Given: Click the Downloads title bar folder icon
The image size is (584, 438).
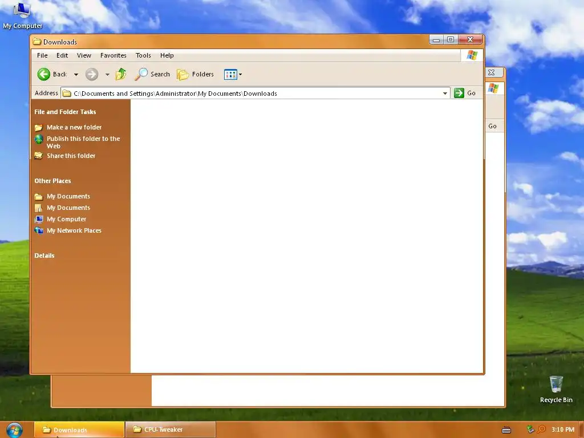Looking at the screenshot, I should [36, 41].
